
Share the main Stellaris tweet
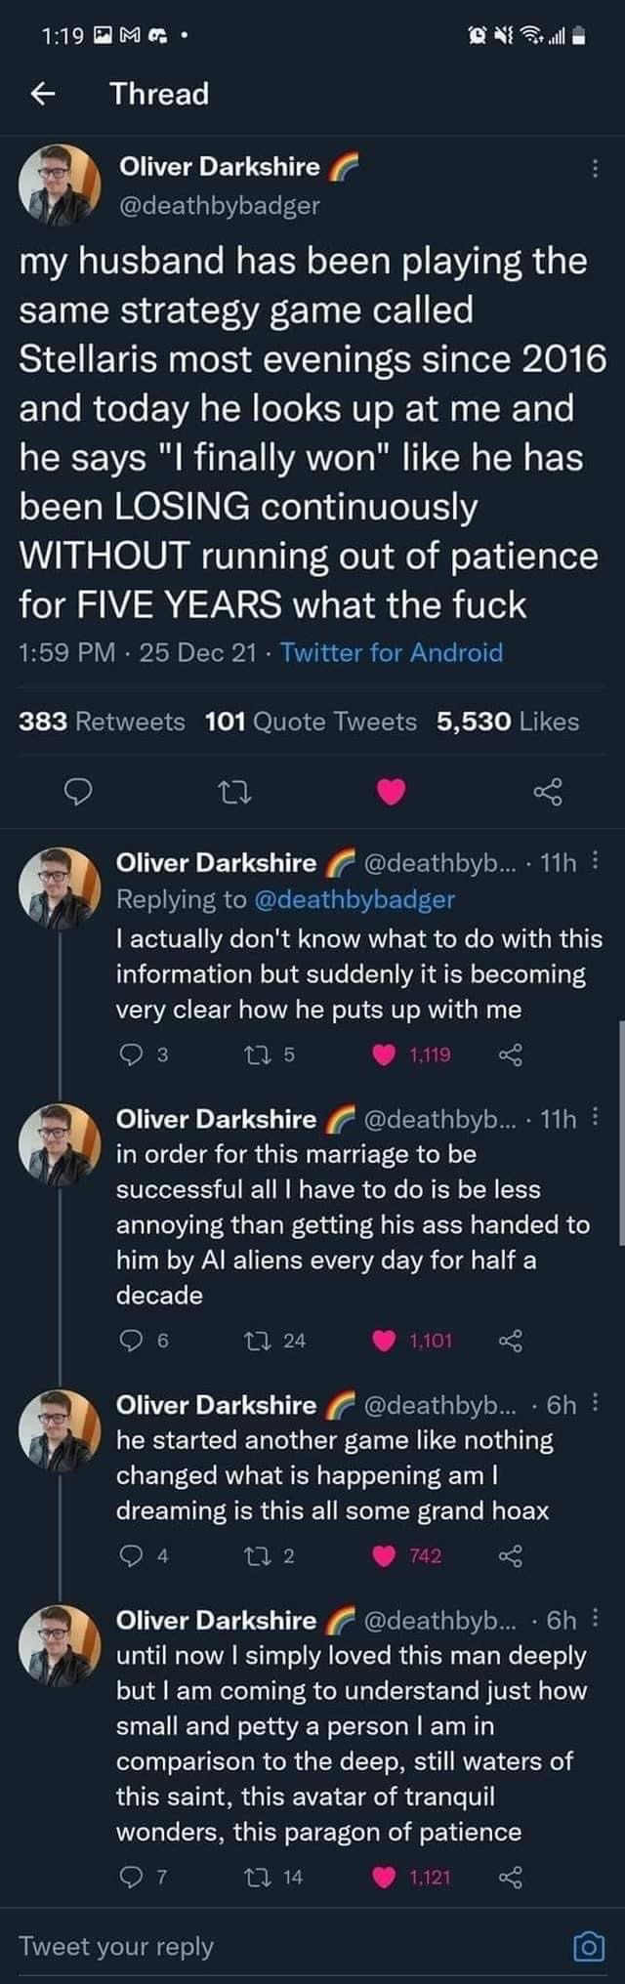[x=548, y=792]
